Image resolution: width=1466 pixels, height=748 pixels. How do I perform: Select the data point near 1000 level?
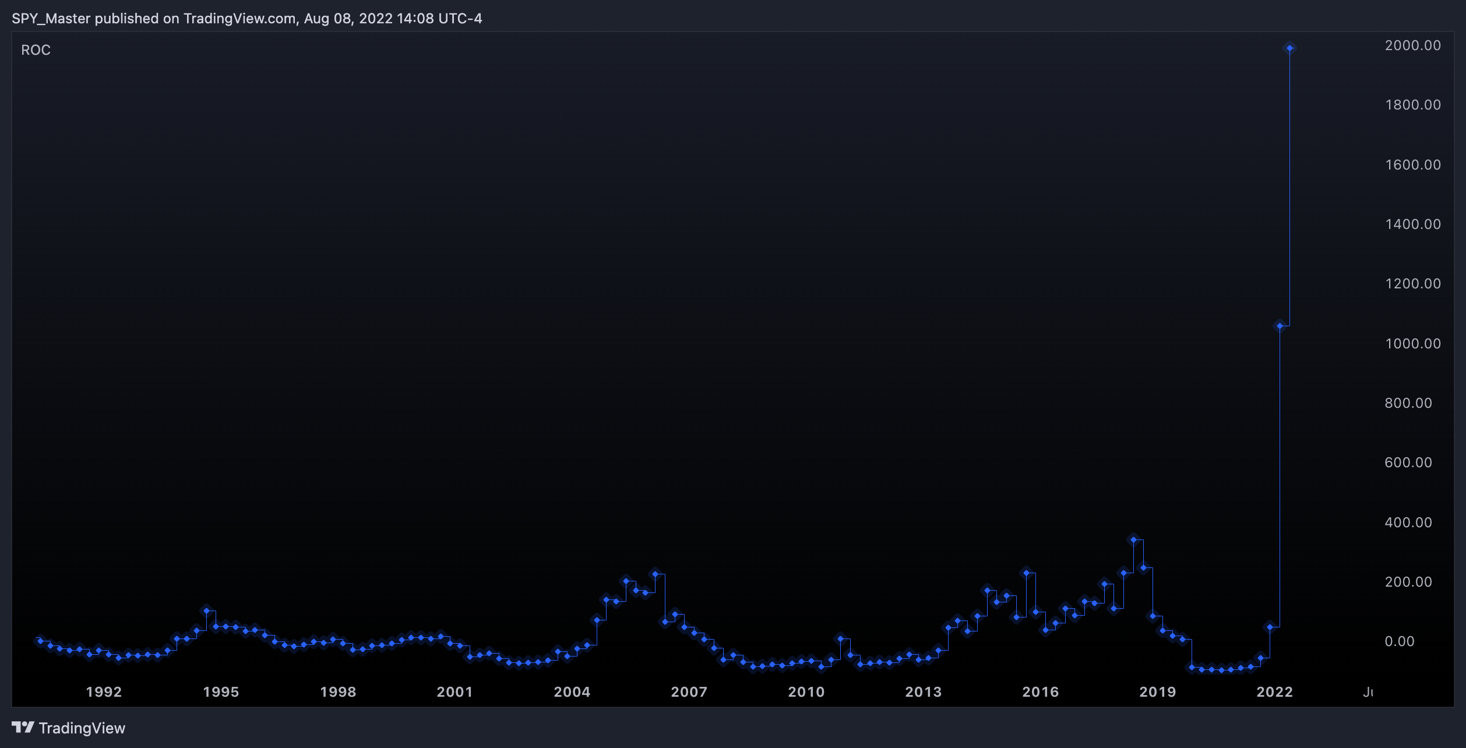[x=1280, y=326]
